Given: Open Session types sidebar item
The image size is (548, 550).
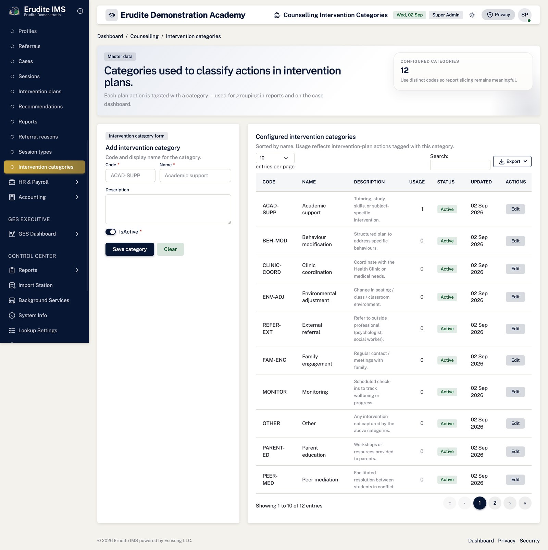Looking at the screenshot, I should (x=45, y=152).
